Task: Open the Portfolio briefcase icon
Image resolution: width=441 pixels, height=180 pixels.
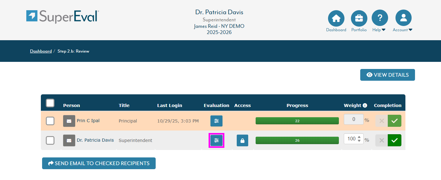Action: pos(359,18)
